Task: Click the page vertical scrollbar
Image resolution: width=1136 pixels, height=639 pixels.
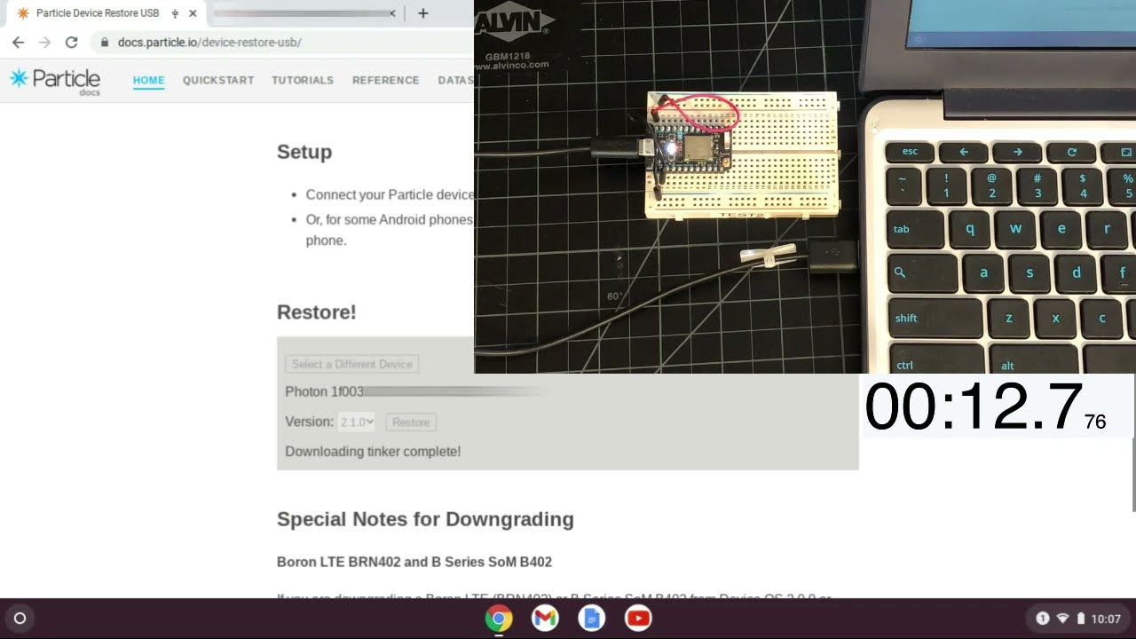Action: click(1133, 476)
